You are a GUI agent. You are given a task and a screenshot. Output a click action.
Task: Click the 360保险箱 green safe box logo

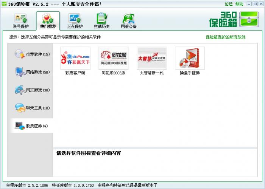(x=249, y=19)
